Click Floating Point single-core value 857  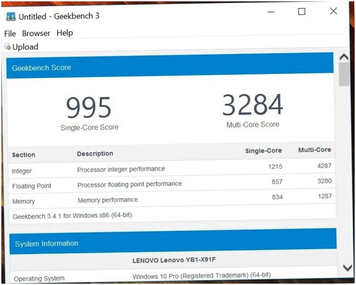[x=277, y=182]
